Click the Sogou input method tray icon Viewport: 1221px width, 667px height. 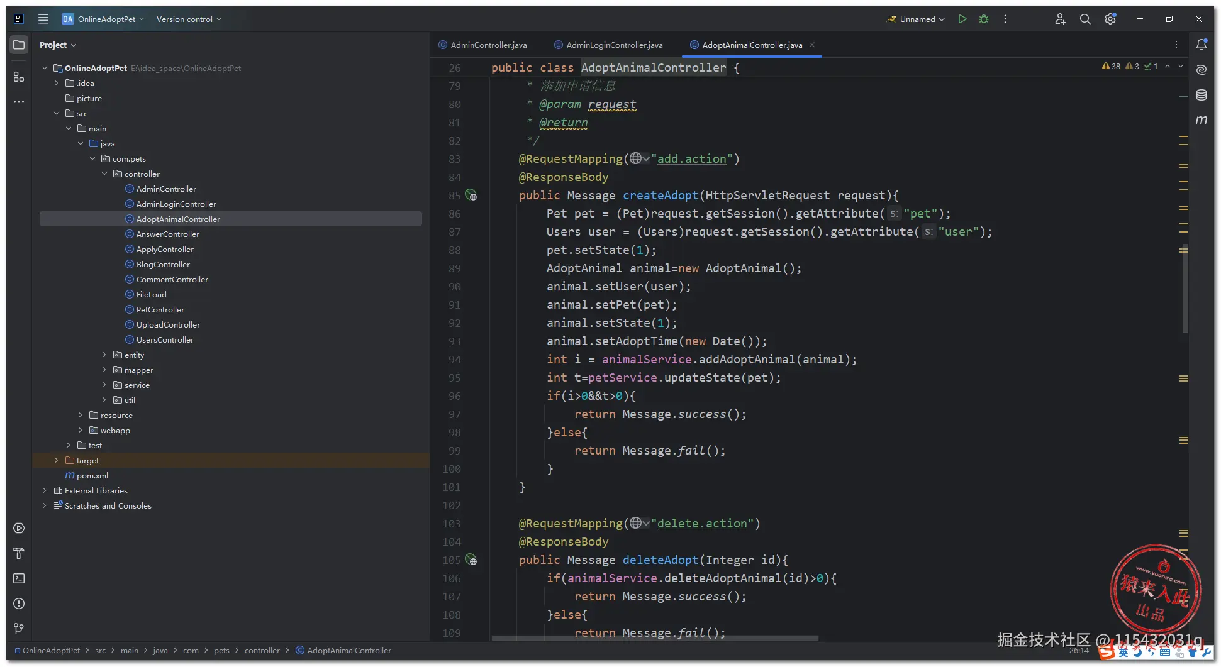tap(1107, 652)
